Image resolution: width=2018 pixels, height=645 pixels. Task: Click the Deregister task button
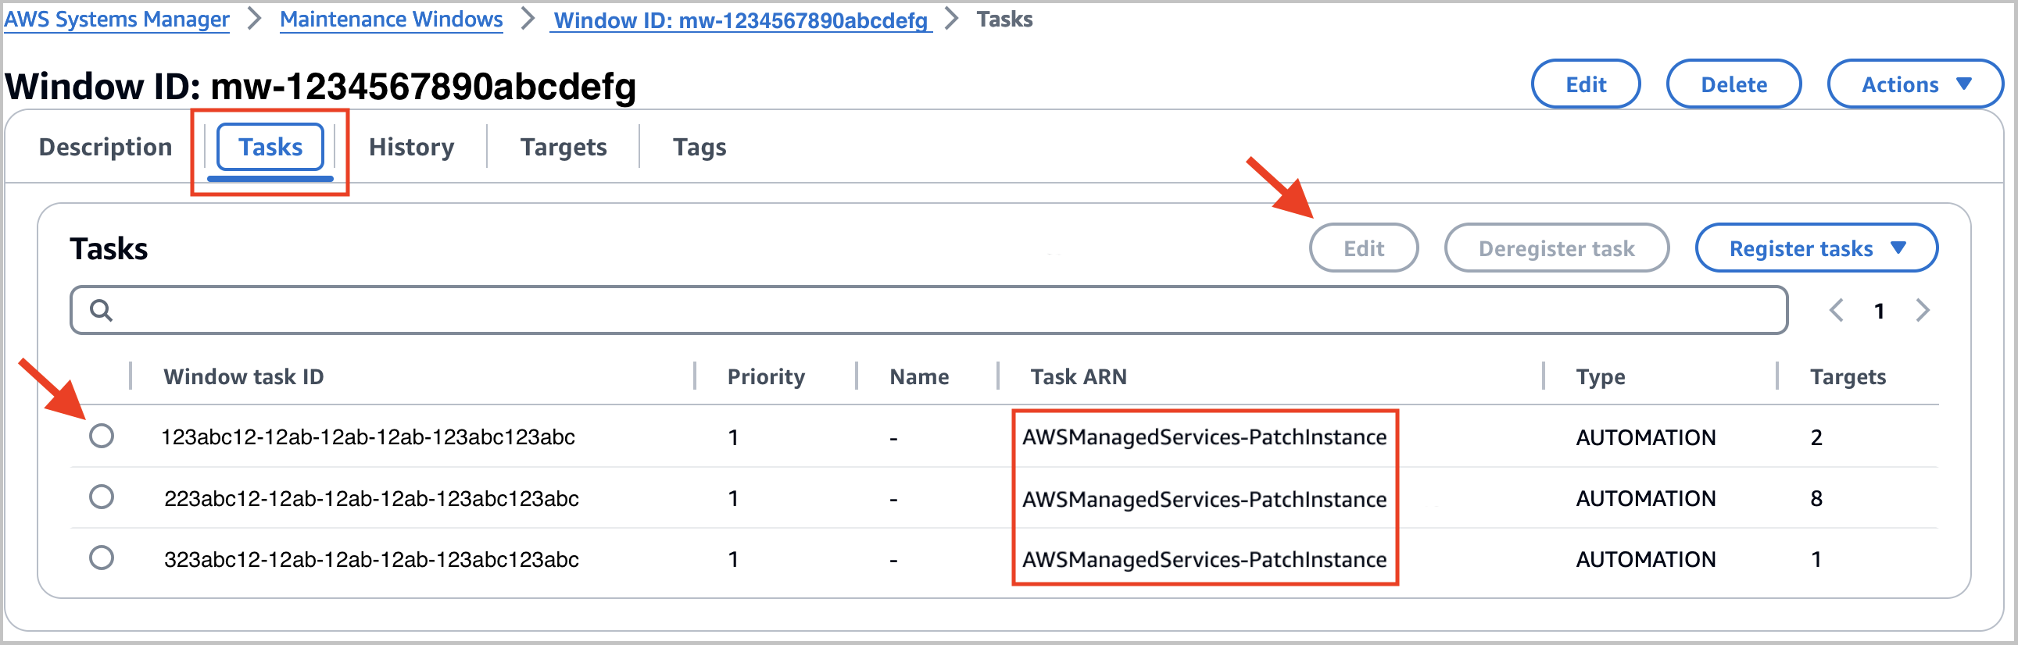coord(1556,248)
